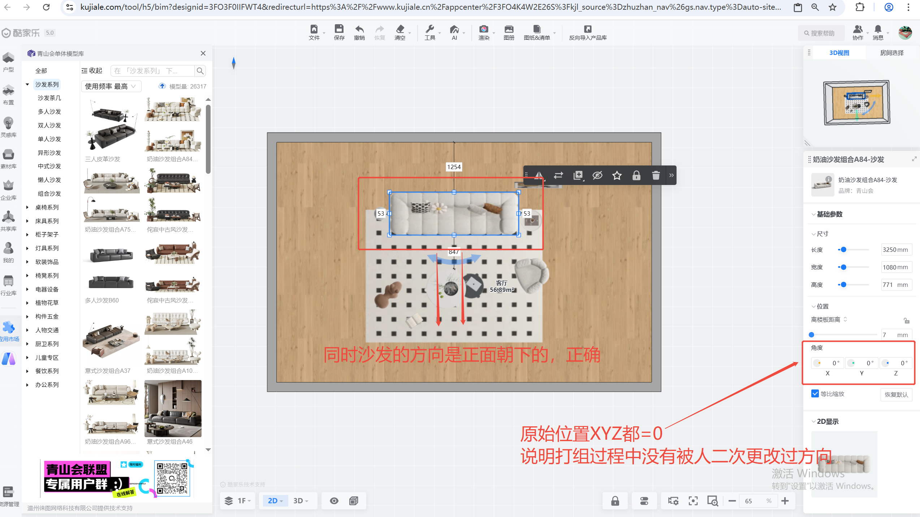
Task: Click the 长度 length slider handle
Action: click(843, 250)
